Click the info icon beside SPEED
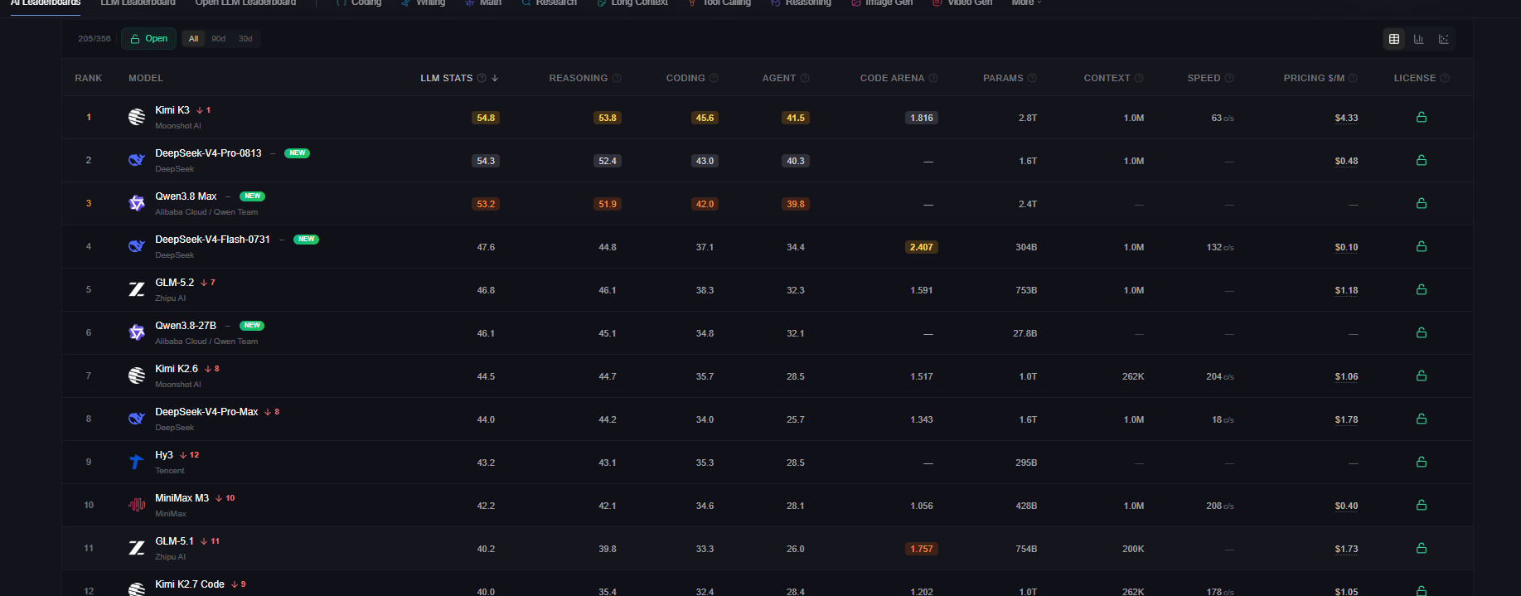 [x=1229, y=78]
